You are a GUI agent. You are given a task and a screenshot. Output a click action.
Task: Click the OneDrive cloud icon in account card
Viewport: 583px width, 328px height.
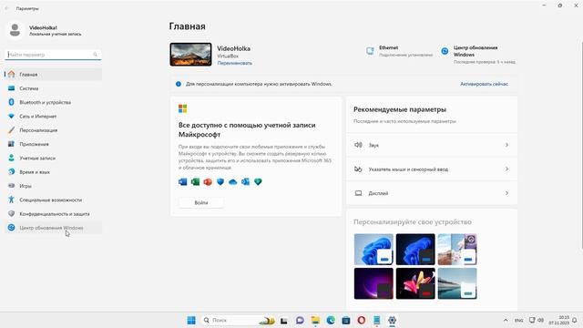(x=233, y=182)
